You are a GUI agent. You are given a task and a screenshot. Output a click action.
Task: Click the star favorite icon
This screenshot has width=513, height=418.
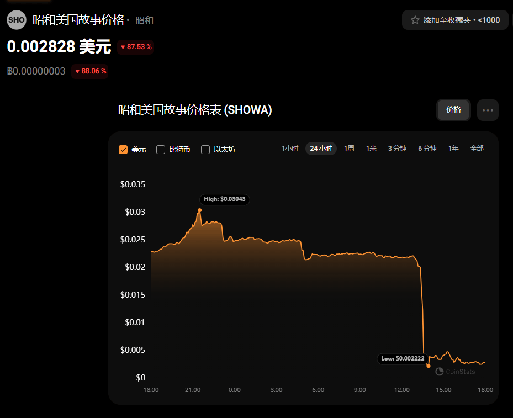[415, 20]
